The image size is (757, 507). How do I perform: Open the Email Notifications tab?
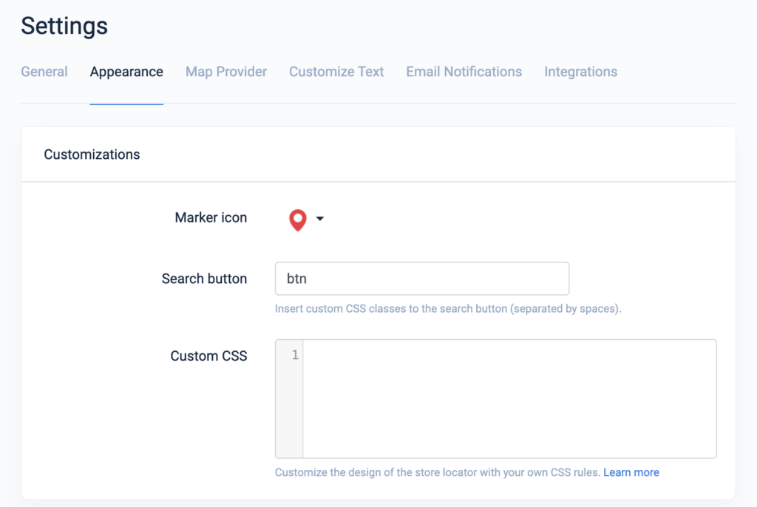[x=464, y=72]
